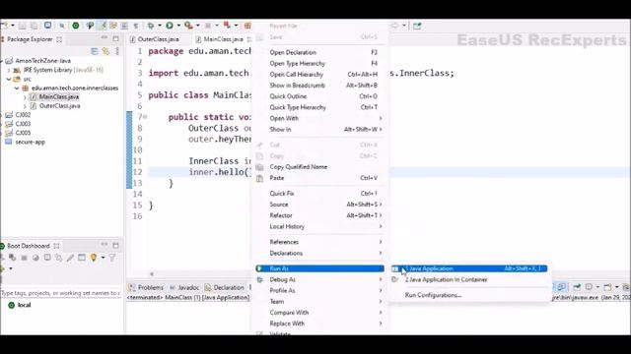Click the Boot Dashboard filter funnel icon
The height and width of the screenshot is (354, 631).
[x=112, y=258]
